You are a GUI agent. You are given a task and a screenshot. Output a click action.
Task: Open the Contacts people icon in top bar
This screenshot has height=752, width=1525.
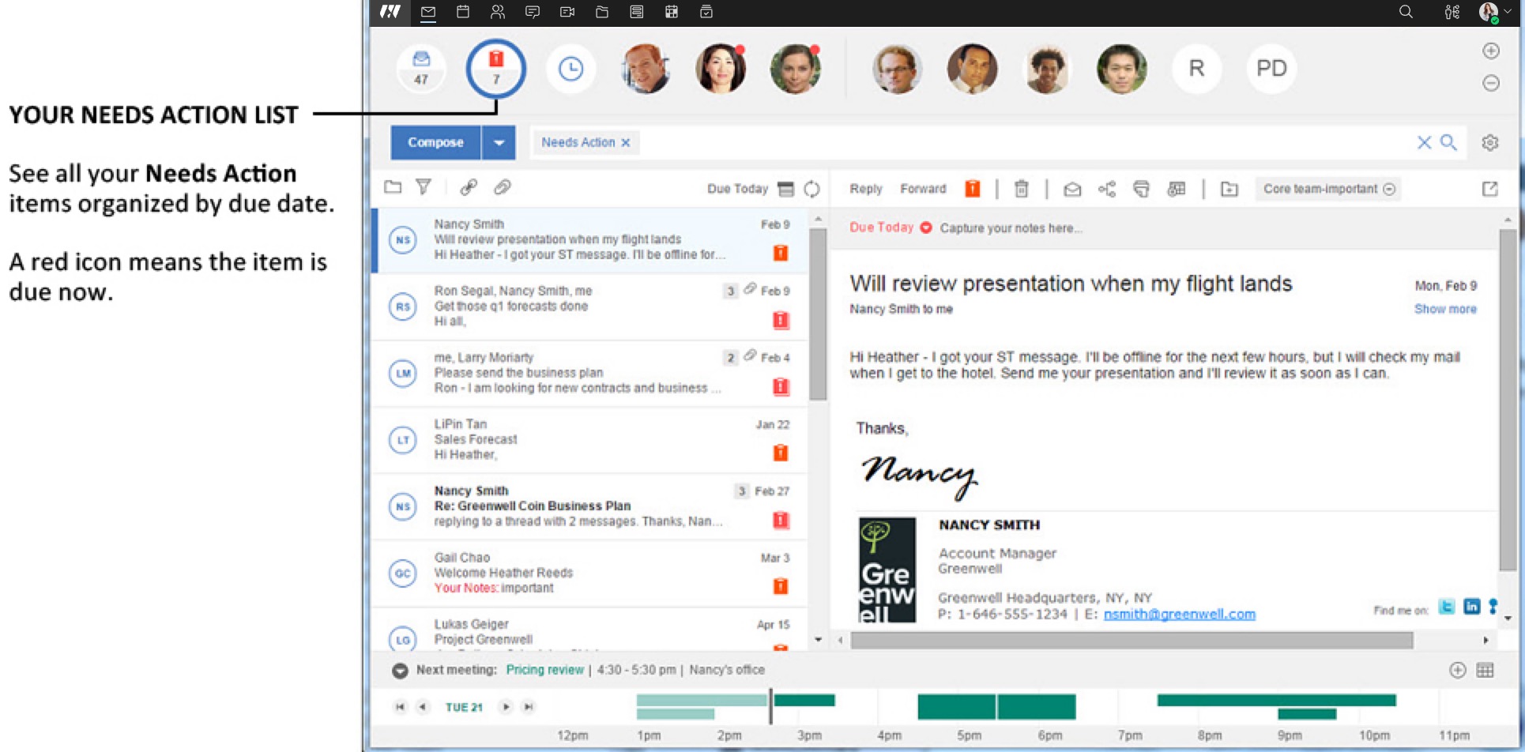click(x=498, y=12)
